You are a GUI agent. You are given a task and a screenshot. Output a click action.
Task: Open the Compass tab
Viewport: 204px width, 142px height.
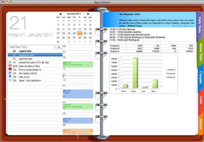[199, 77]
